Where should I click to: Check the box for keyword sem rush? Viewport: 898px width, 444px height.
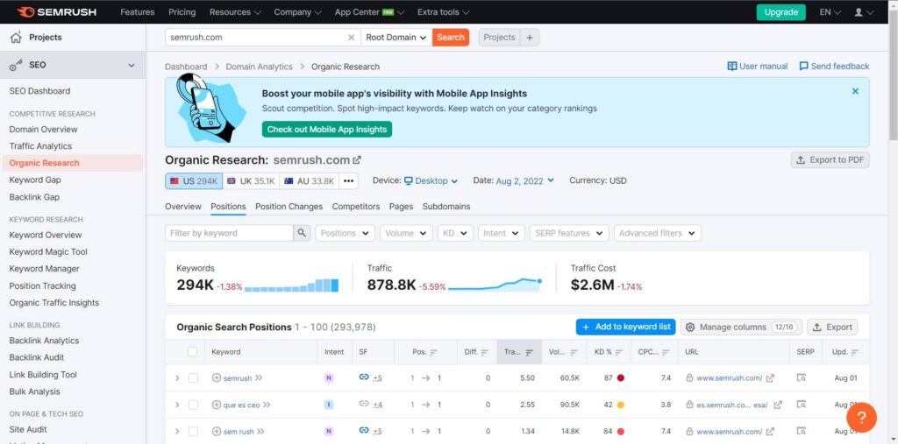click(194, 432)
